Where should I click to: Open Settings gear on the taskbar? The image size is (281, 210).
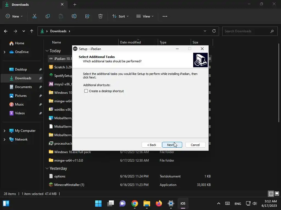point(171,203)
